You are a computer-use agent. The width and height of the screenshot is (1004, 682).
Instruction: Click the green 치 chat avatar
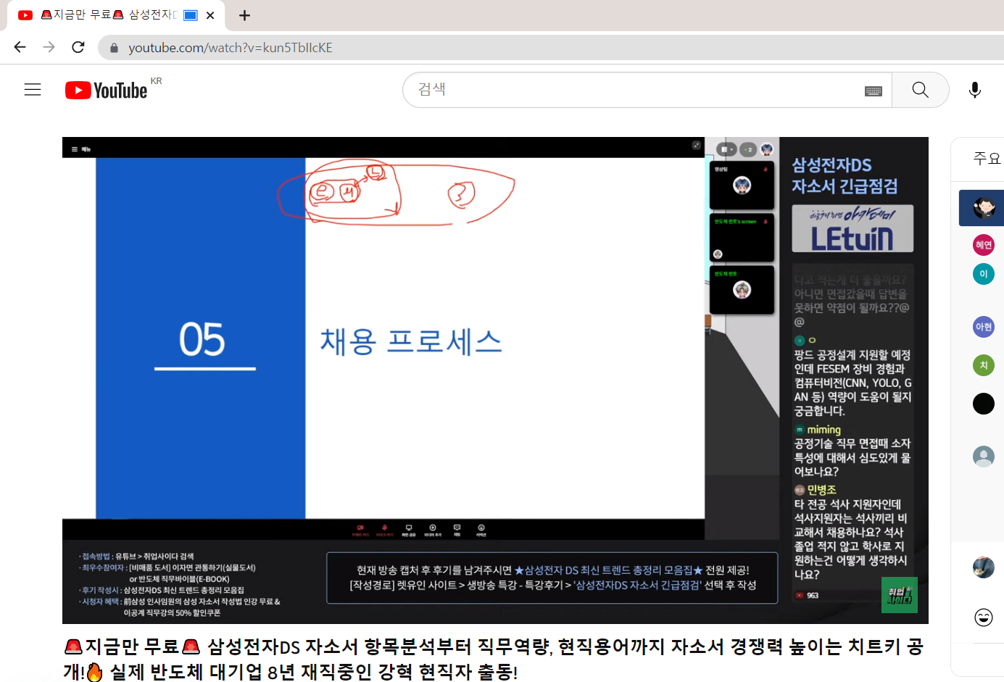(x=983, y=365)
